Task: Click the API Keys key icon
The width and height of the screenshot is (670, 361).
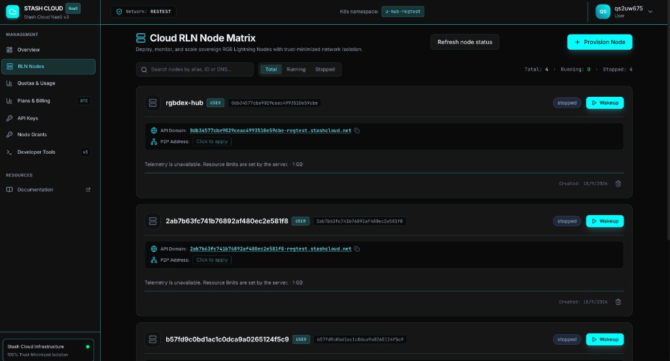Action: pyautogui.click(x=9, y=118)
